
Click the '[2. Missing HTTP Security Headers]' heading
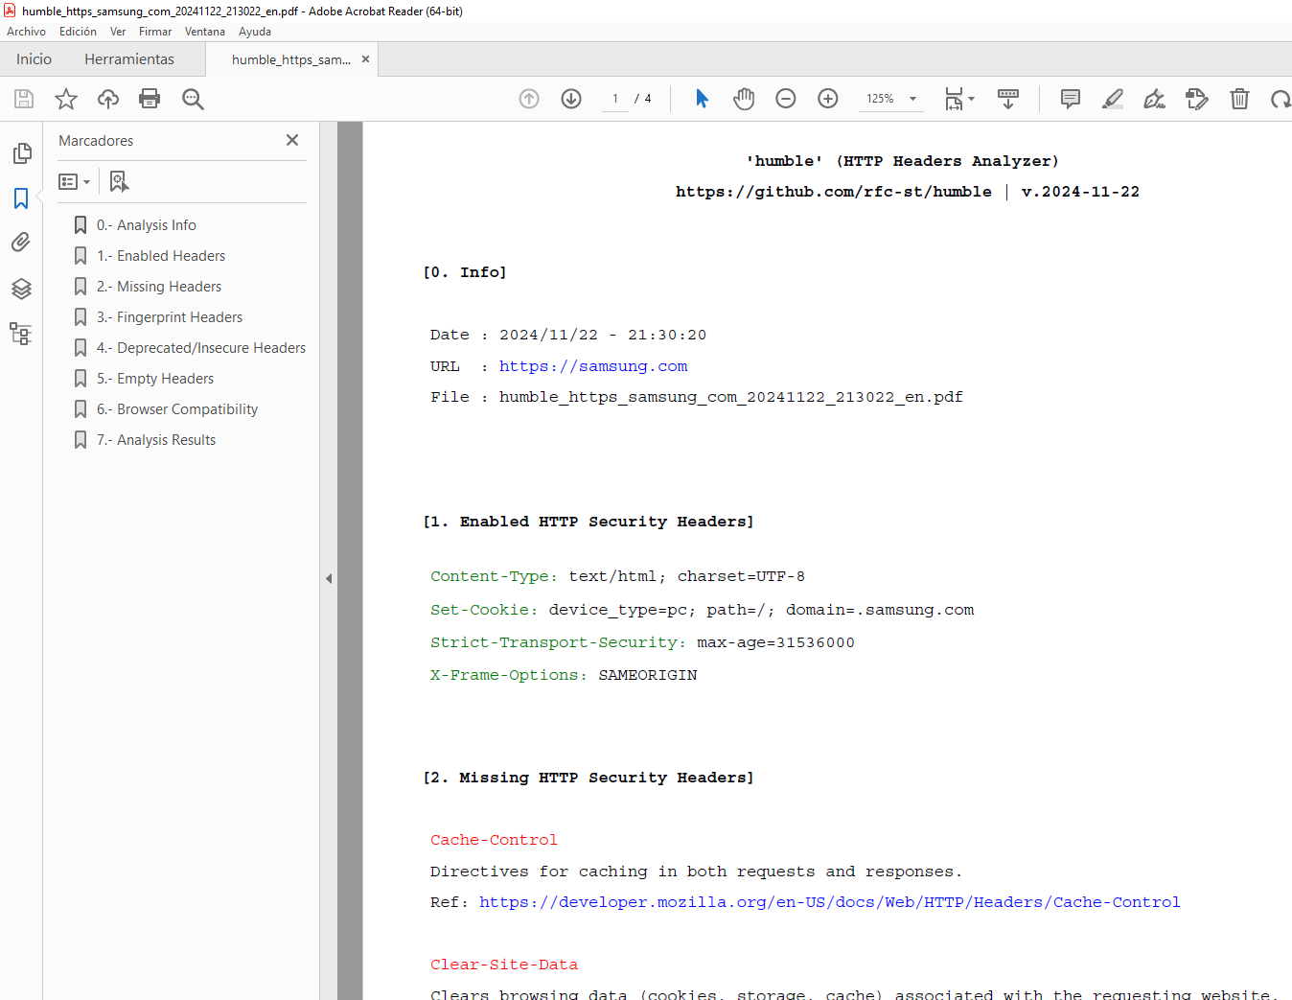(588, 778)
